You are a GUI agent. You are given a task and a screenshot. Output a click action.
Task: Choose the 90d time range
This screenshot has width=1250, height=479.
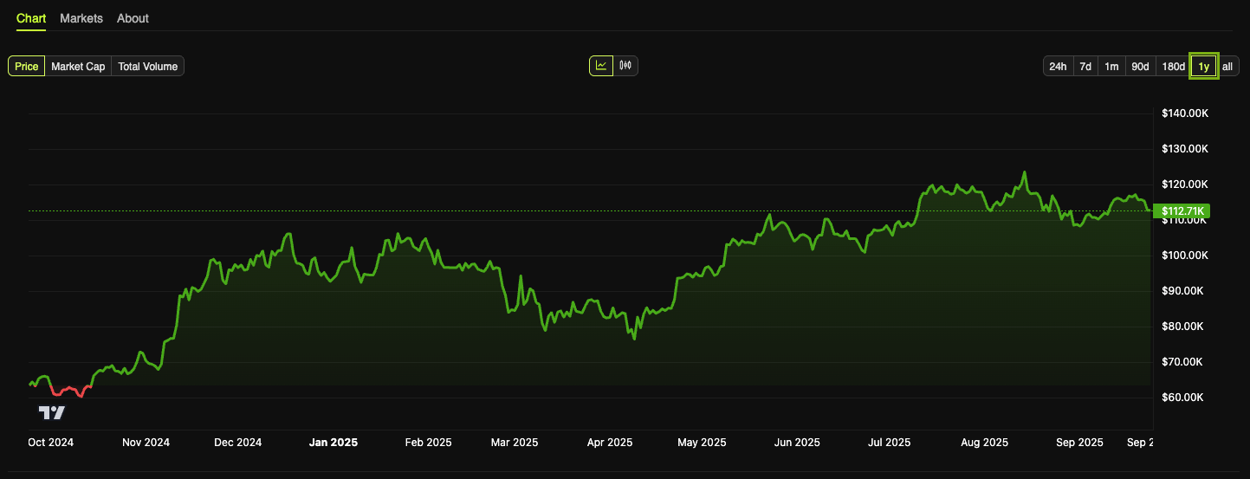pos(1140,67)
